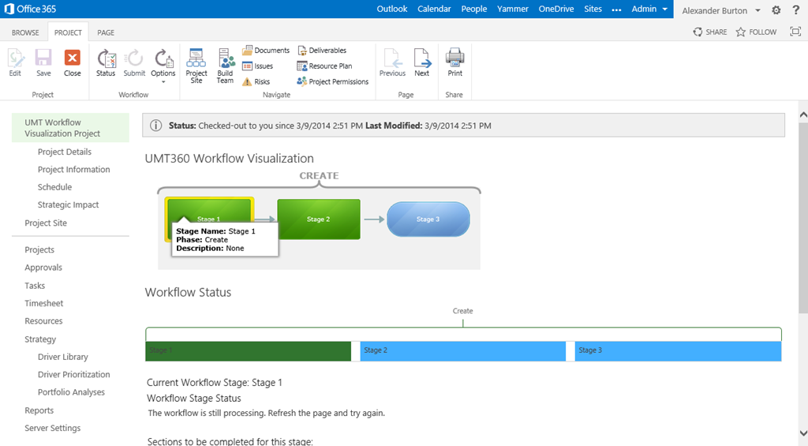Open Schedule in the sidebar
808x446 pixels.
[54, 186]
